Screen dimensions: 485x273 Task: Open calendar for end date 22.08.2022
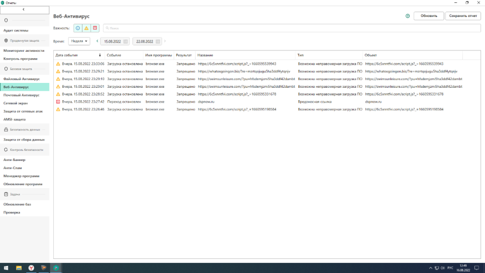(x=158, y=41)
